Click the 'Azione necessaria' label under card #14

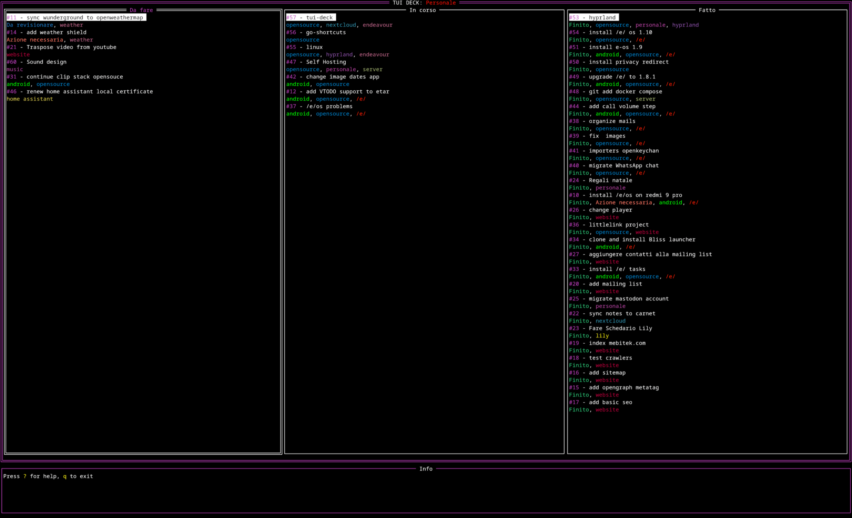click(x=35, y=40)
